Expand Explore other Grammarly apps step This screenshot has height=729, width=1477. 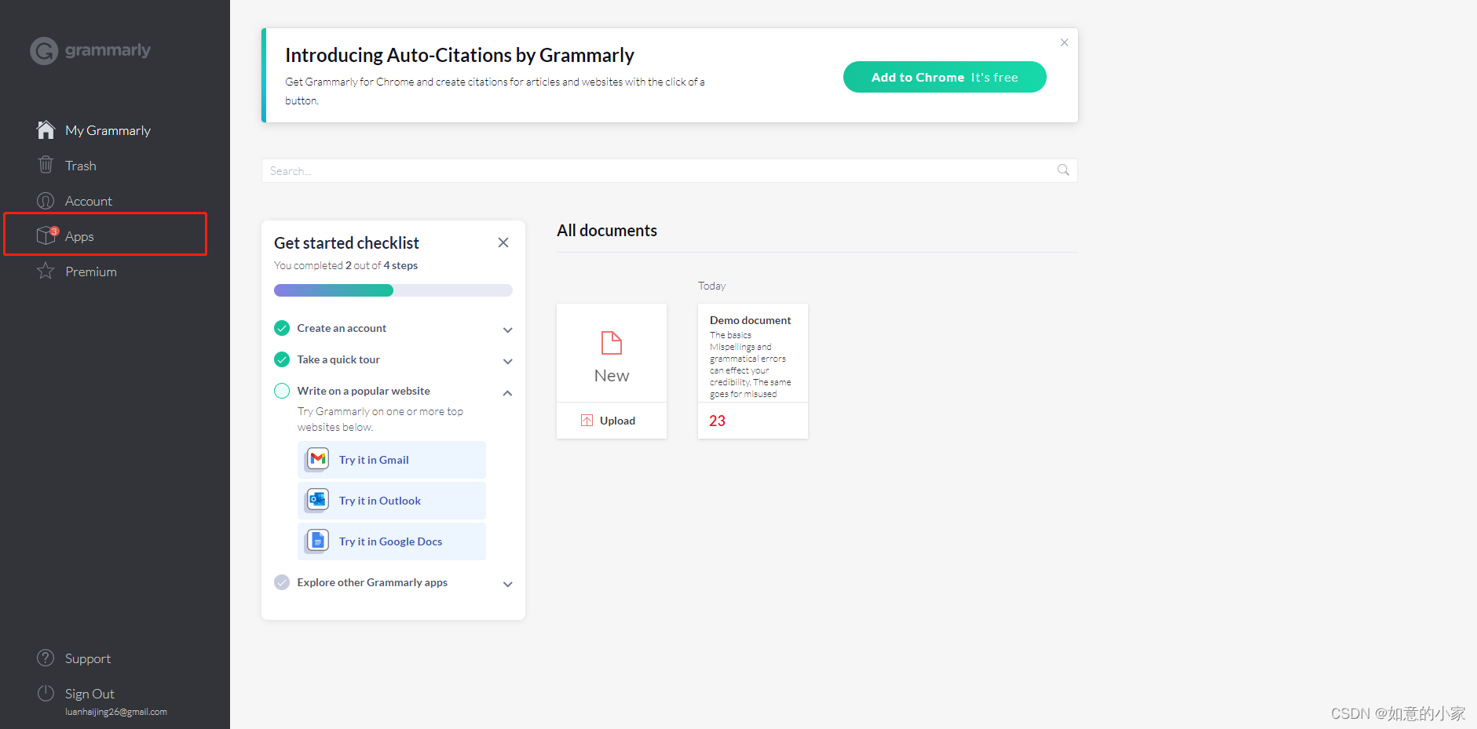[508, 584]
